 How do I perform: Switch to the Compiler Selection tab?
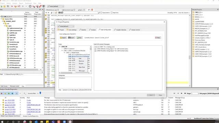coord(120,30)
